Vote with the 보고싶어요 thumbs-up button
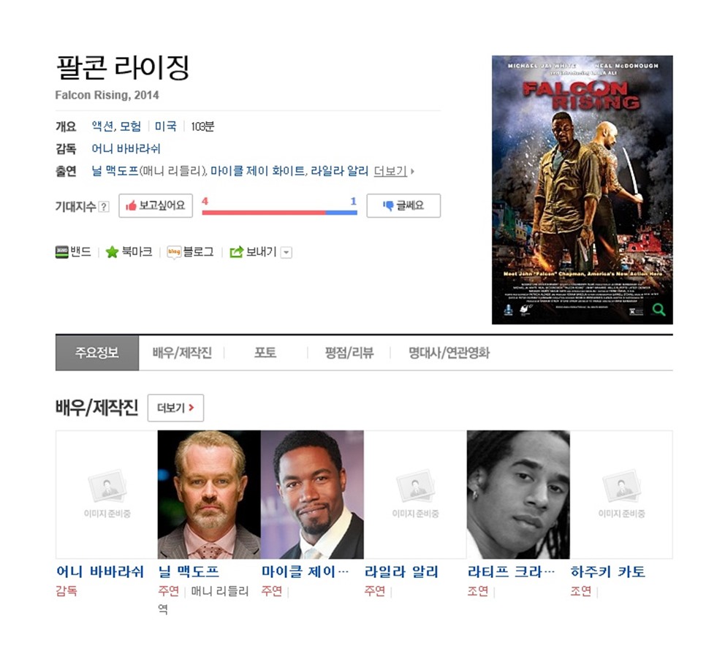Screen dimensions: 725x651 156,206
